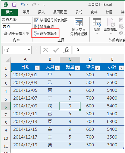This screenshot has width=125, height=153.
Task: Open Insert Function with the fx icon
Action: (66, 50)
